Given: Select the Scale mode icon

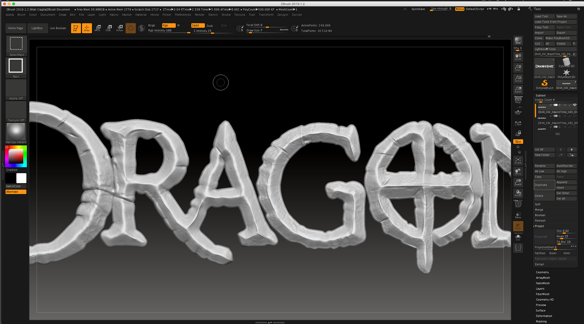Looking at the screenshot, I should click(109, 28).
